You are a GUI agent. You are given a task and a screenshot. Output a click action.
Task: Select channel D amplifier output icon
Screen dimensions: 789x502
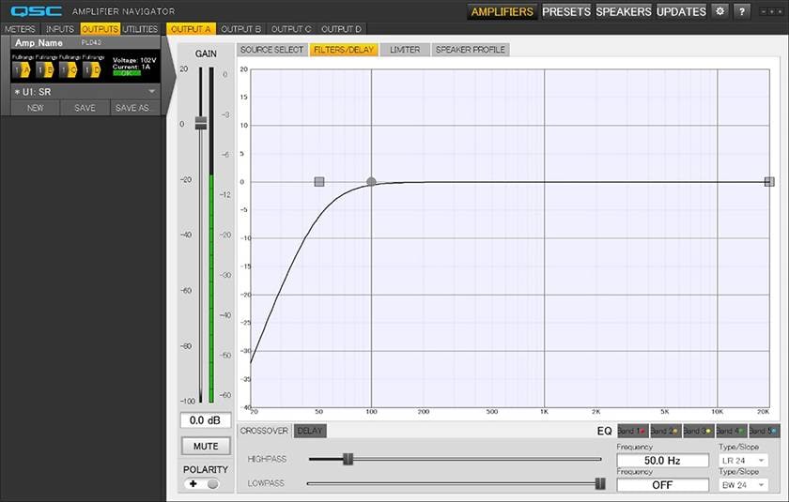pos(93,69)
